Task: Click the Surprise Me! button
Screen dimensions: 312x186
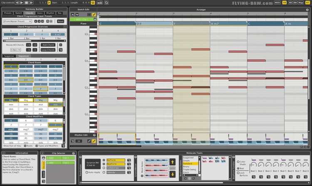Action: tap(93, 164)
